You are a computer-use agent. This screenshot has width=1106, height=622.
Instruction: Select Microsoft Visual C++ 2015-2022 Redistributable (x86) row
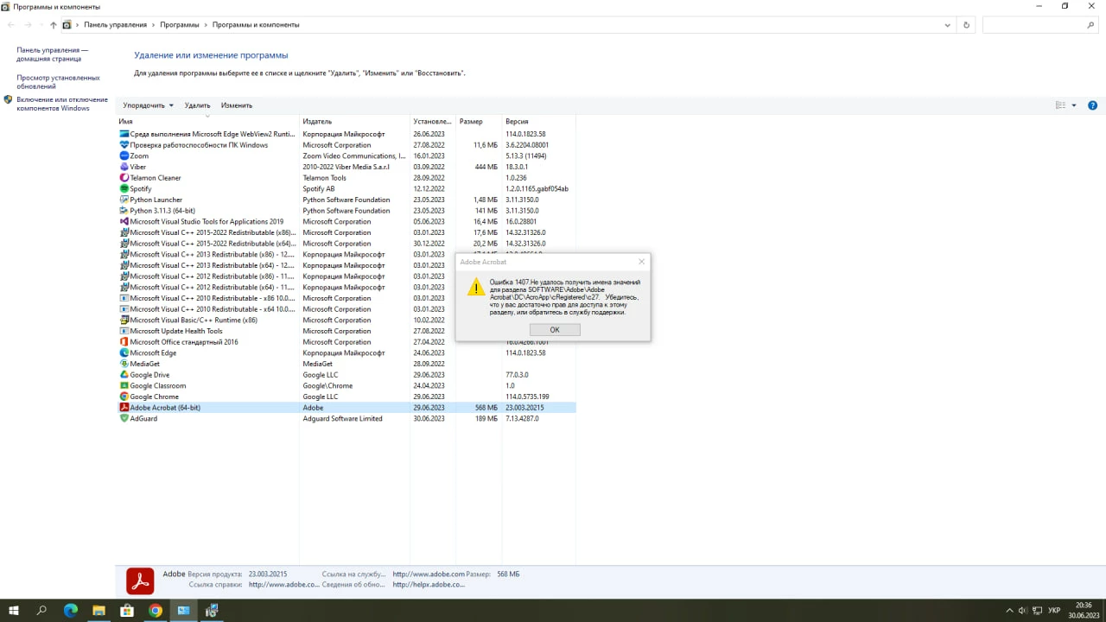click(x=346, y=232)
